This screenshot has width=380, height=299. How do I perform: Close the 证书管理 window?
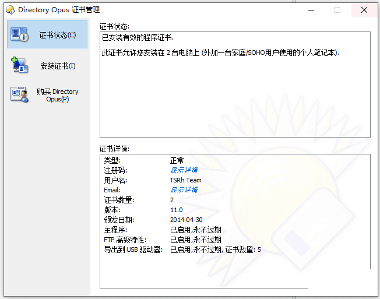coord(364,10)
